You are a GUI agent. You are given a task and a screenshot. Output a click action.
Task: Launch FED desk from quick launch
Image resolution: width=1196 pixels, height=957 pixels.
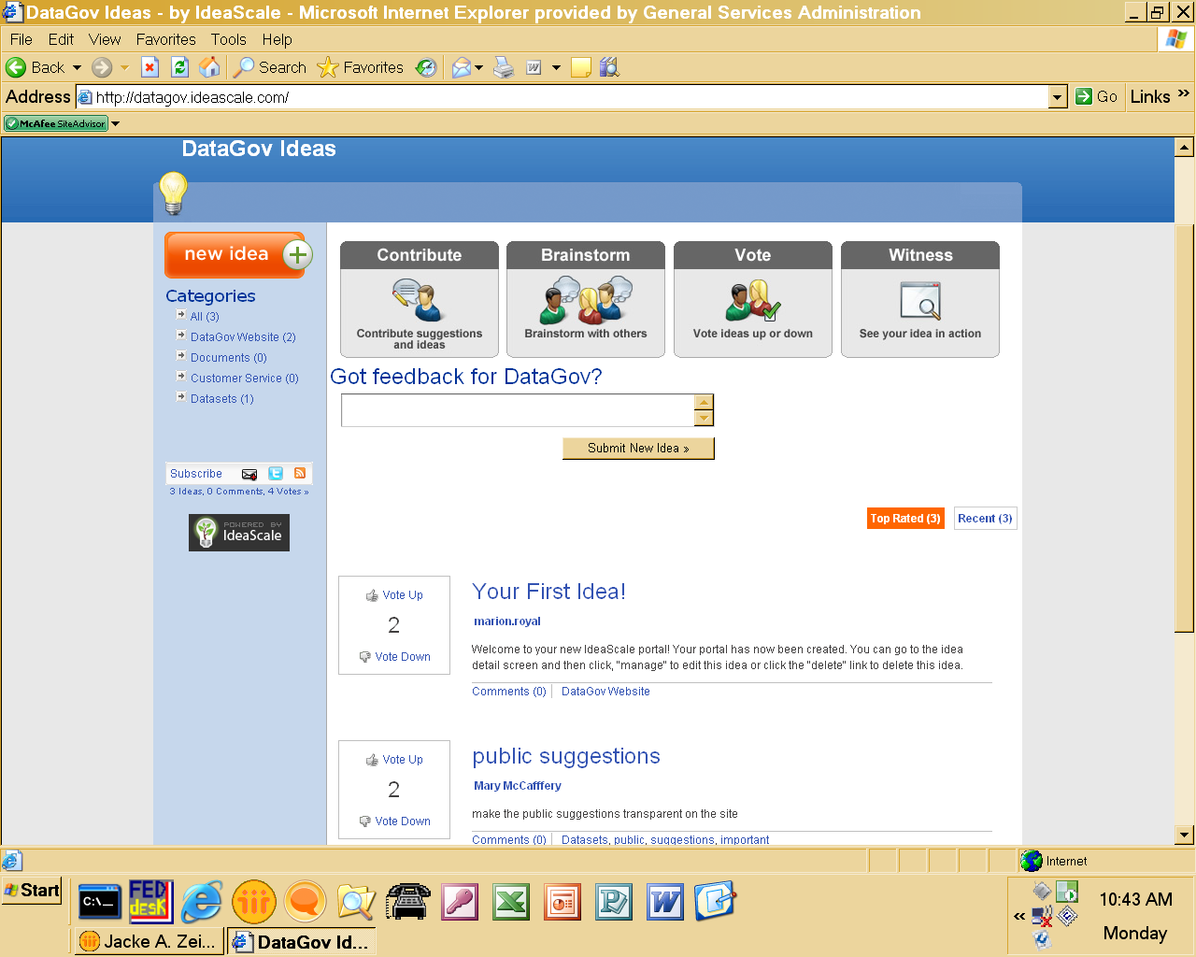[x=149, y=902]
